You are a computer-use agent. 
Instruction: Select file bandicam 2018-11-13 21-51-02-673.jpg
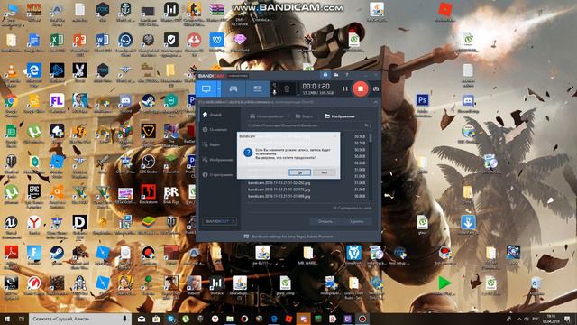click(x=279, y=190)
